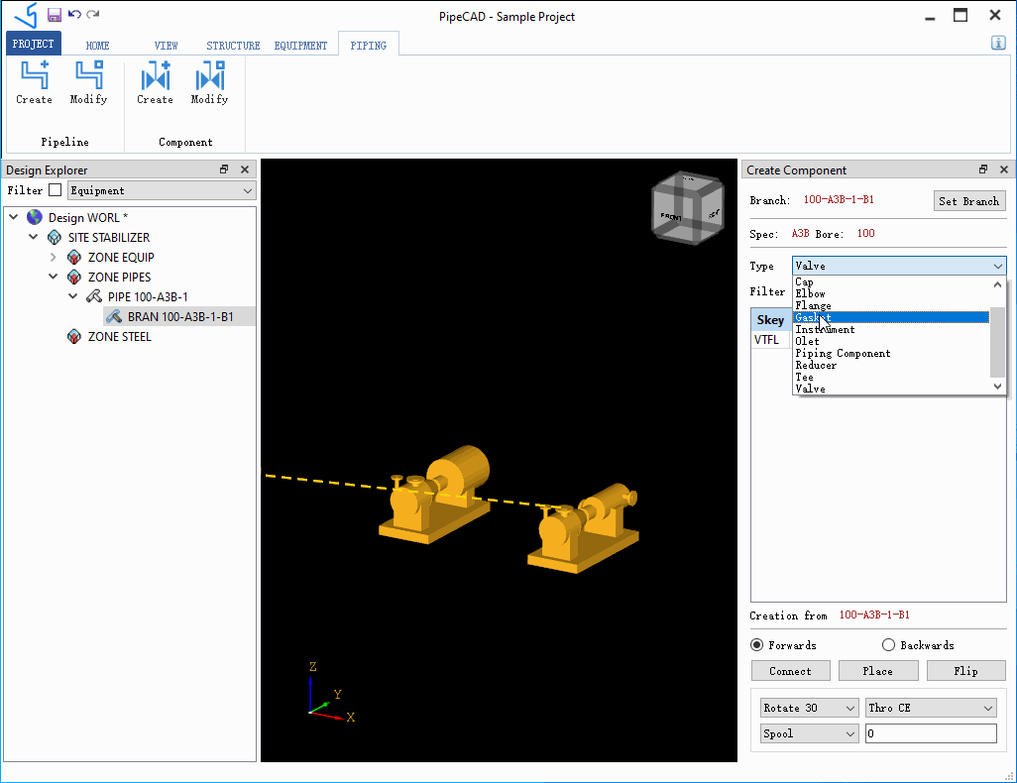The image size is (1017, 783).
Task: Float the Create Component panel
Action: click(983, 169)
